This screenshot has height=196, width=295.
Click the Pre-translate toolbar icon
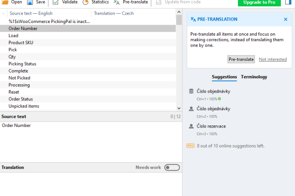[x=117, y=2]
